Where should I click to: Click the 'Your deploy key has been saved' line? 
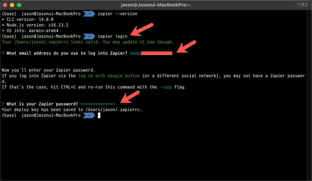(72, 110)
